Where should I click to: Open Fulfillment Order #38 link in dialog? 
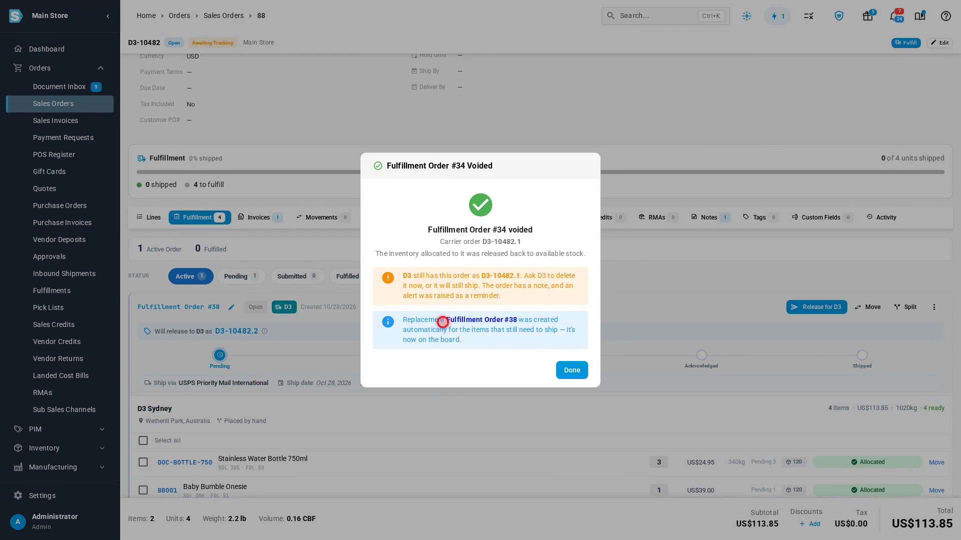click(482, 319)
